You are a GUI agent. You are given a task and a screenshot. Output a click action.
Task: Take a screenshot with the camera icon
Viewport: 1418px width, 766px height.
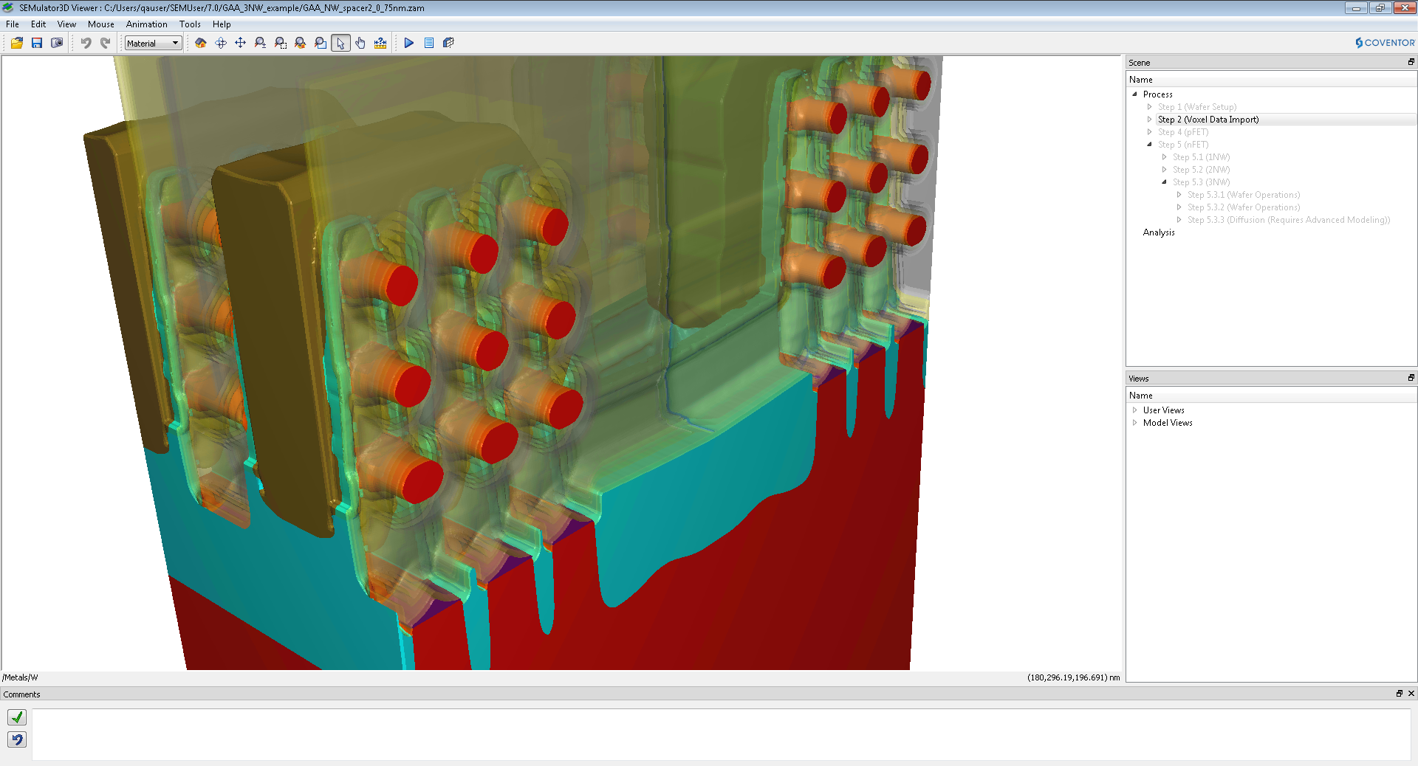point(57,43)
